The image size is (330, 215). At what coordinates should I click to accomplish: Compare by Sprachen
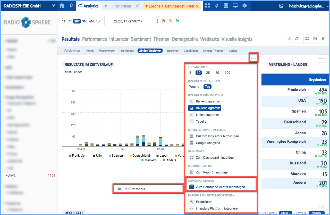pyautogui.click(x=172, y=51)
